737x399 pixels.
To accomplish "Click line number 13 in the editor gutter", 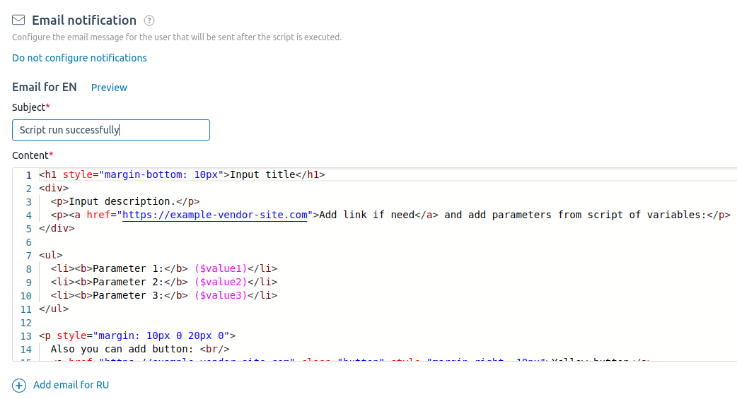I will pyautogui.click(x=26, y=336).
